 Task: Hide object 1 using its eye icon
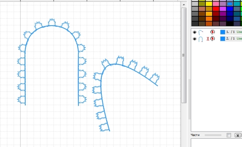[x=194, y=32]
